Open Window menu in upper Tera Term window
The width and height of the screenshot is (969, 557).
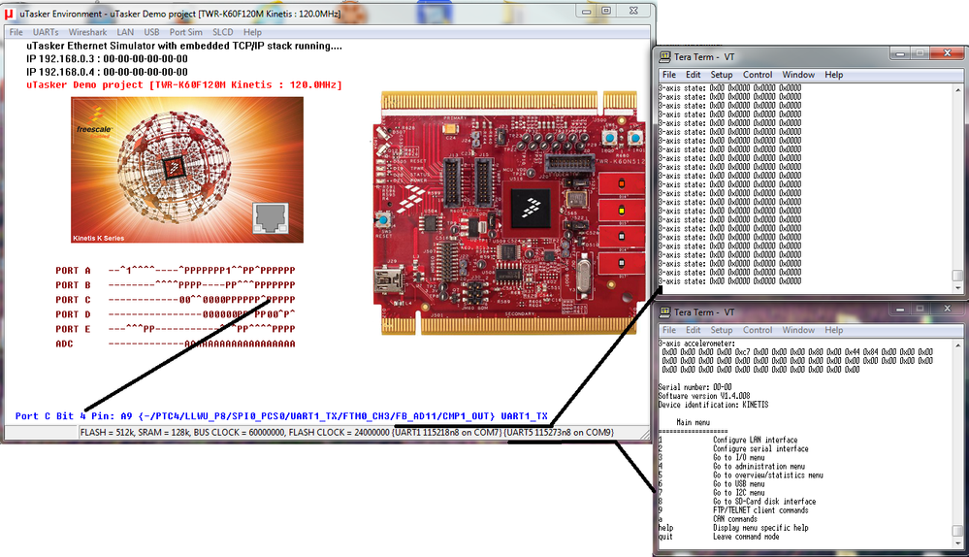pos(798,75)
